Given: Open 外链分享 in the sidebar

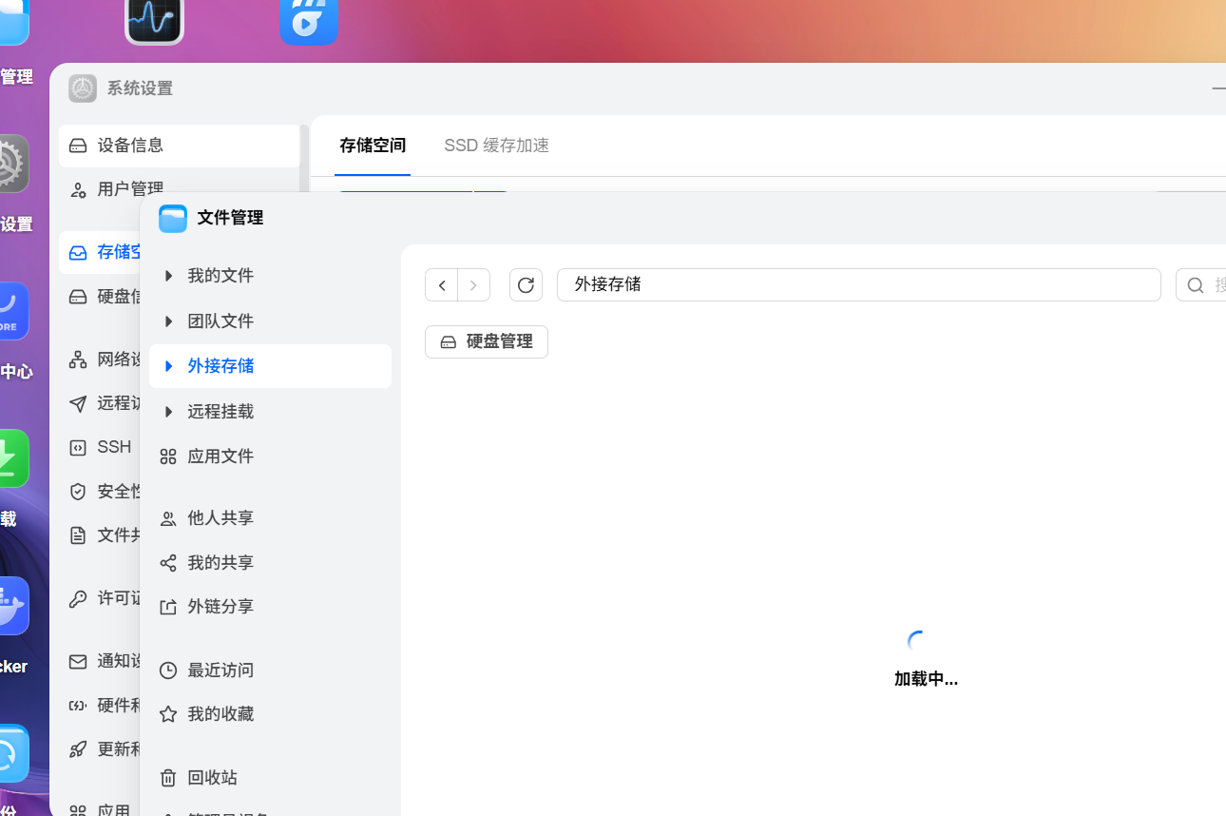Looking at the screenshot, I should click(x=270, y=607).
